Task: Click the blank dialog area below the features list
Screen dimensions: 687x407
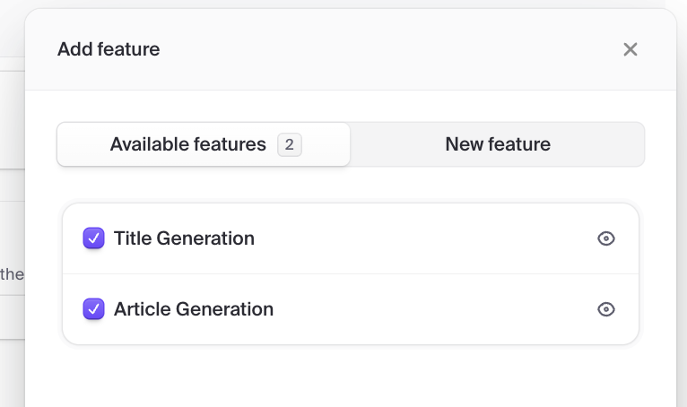Action: point(350,377)
